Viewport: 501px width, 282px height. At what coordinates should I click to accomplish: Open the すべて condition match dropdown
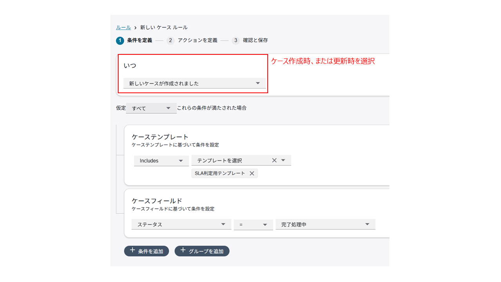(151, 108)
